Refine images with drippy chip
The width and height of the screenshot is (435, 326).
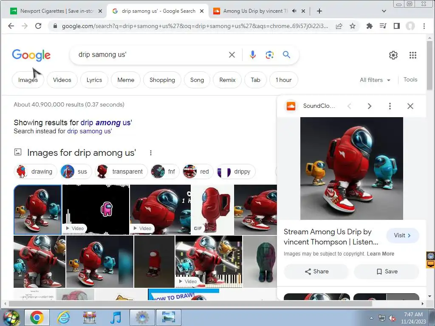point(235,171)
